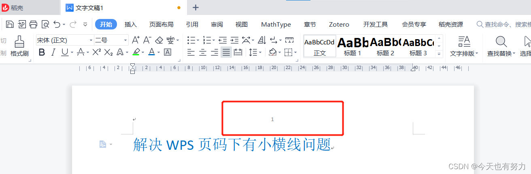
Task: Open numbered list dropdown
Action: pos(214,40)
